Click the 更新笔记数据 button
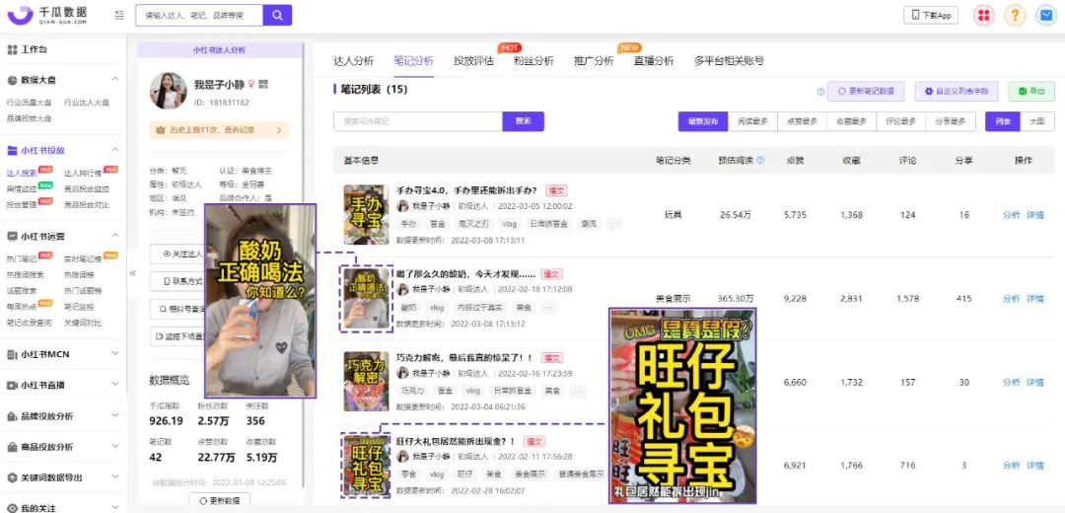The width and height of the screenshot is (1065, 513). click(866, 91)
